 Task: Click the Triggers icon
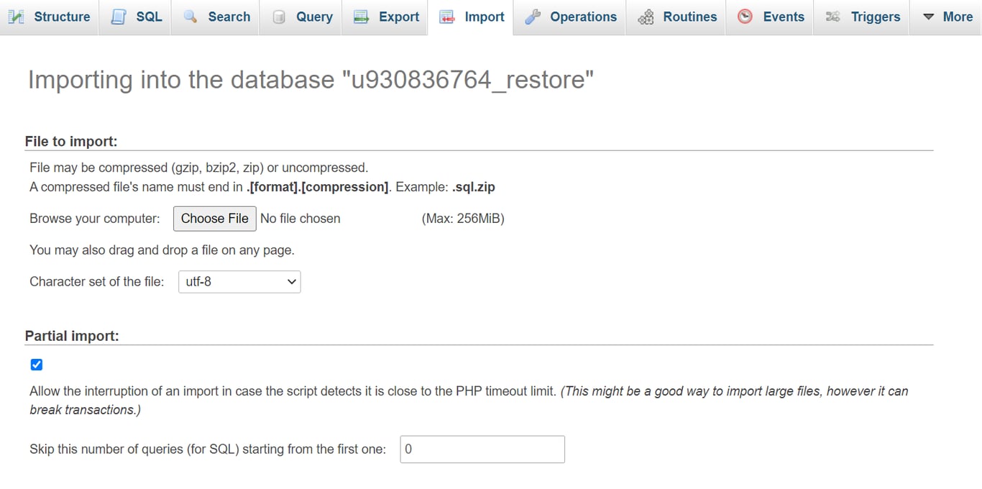click(x=832, y=16)
